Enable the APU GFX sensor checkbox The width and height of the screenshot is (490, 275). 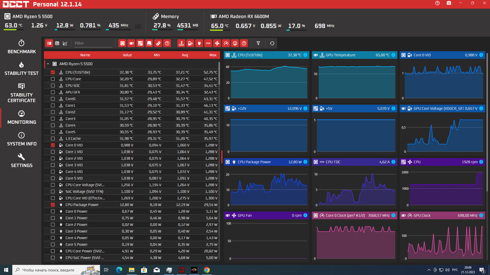tap(53, 92)
